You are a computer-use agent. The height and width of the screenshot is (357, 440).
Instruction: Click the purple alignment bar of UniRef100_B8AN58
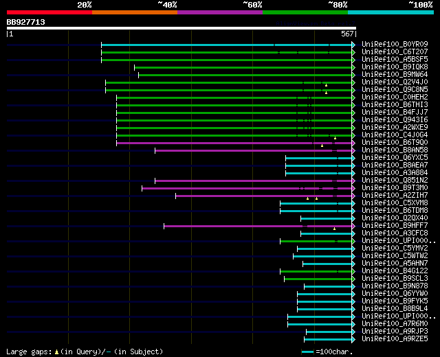(254, 151)
